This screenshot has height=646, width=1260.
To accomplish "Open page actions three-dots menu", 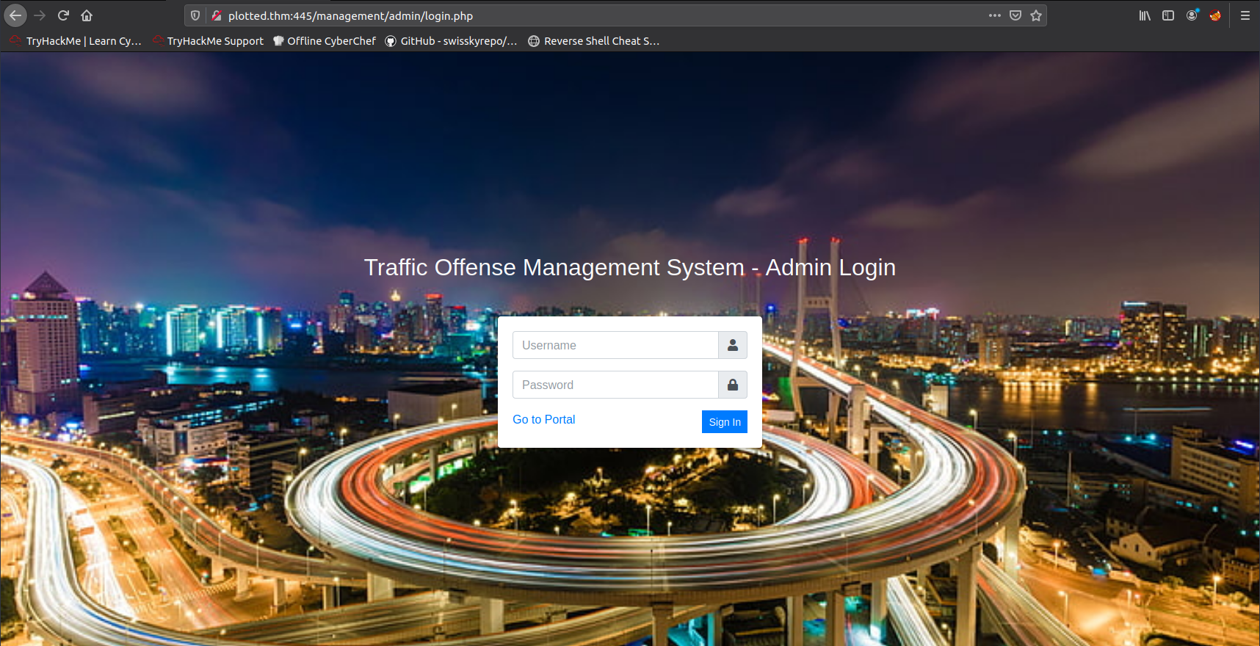I will coord(994,15).
